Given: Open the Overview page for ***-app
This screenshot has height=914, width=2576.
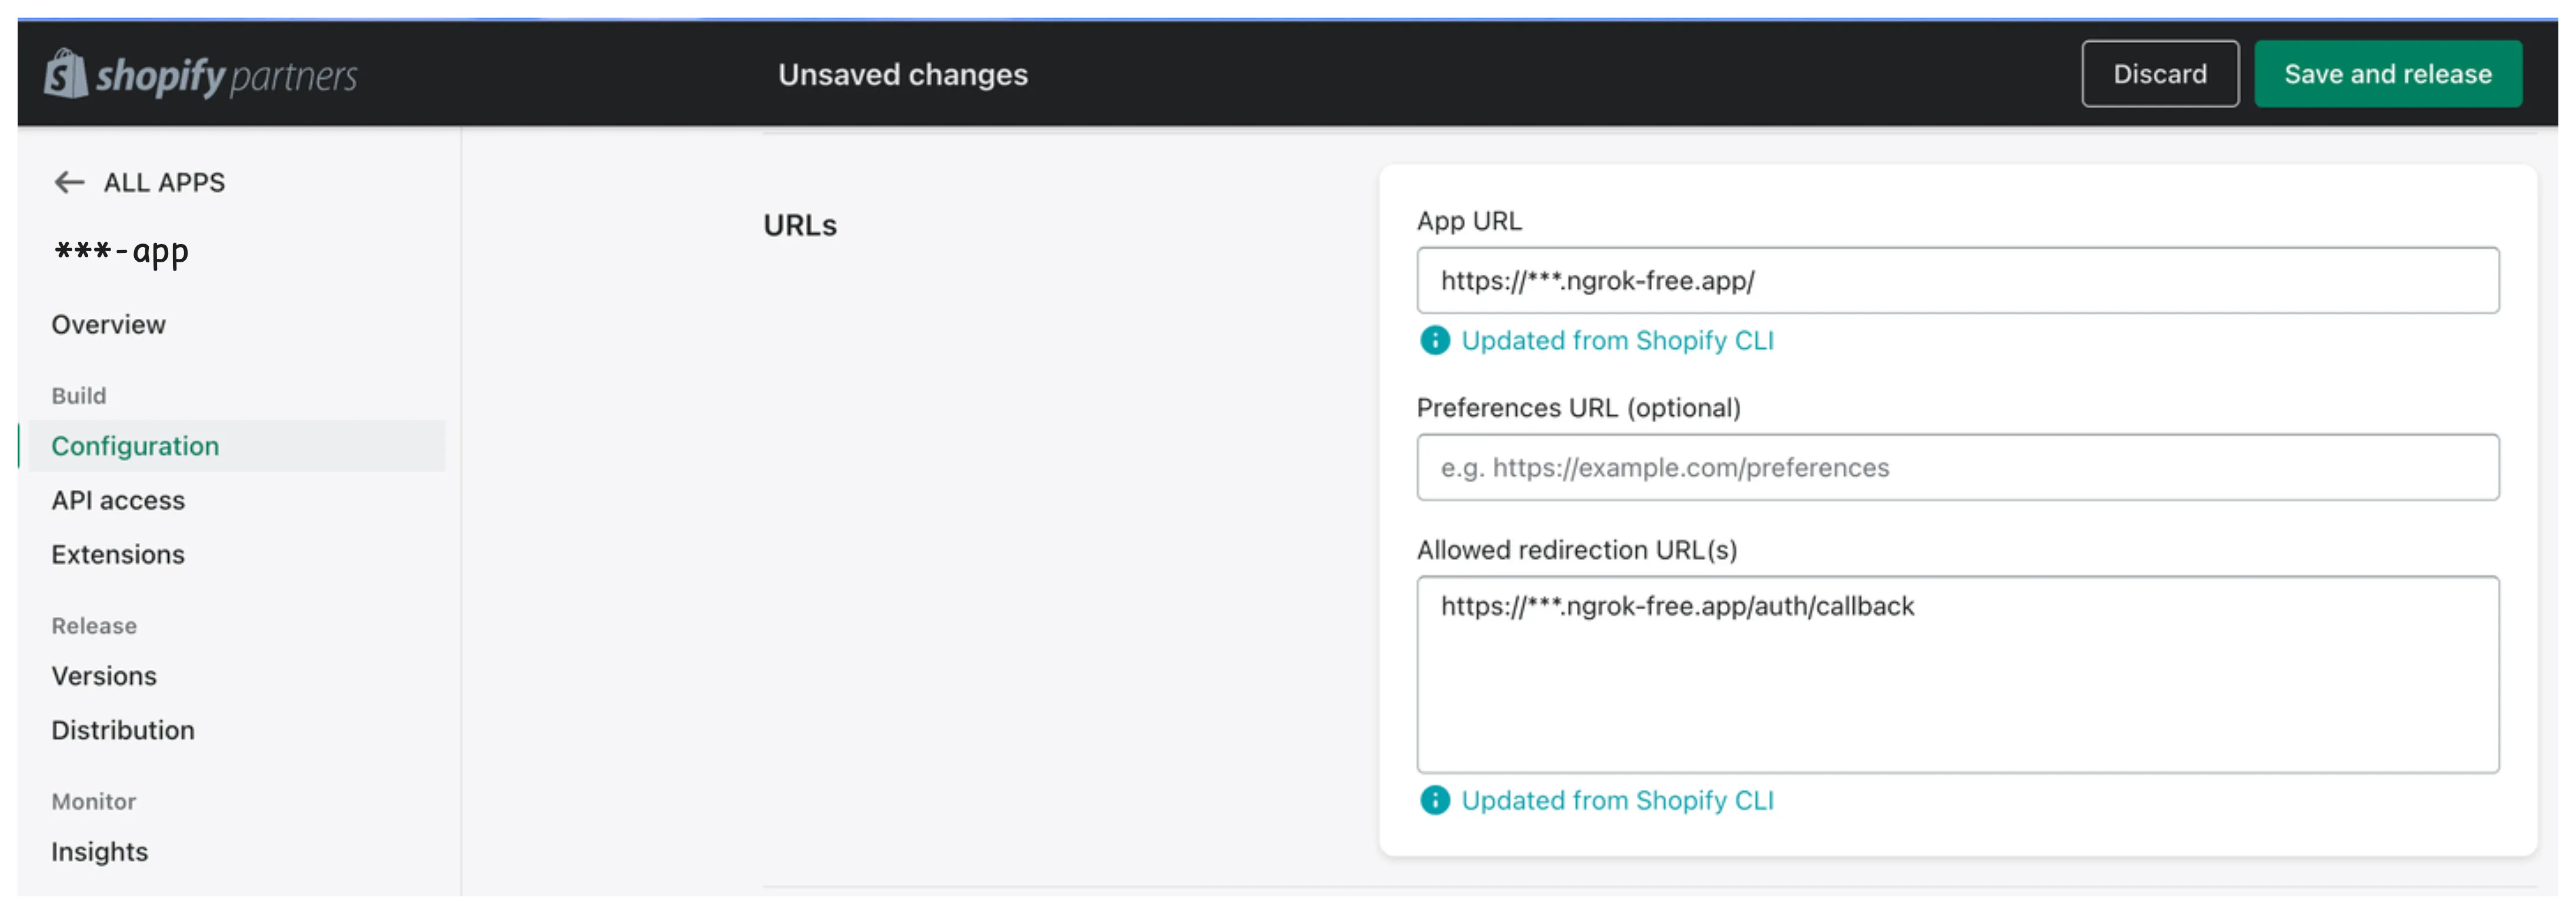Looking at the screenshot, I should [x=108, y=324].
